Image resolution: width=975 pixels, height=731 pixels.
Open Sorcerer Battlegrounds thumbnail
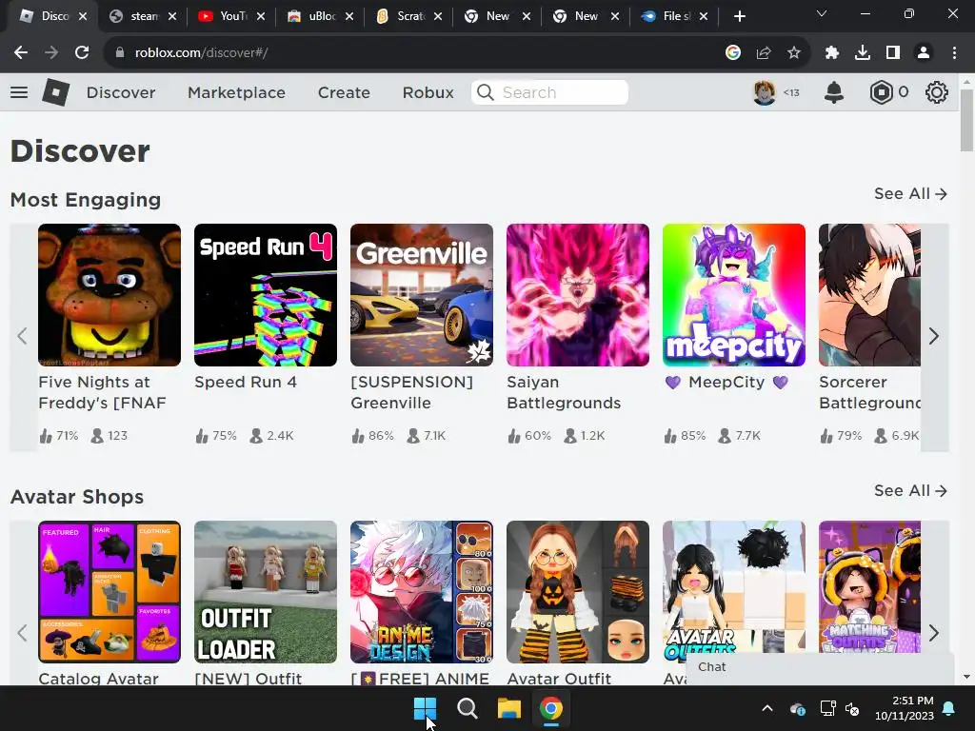[870, 295]
